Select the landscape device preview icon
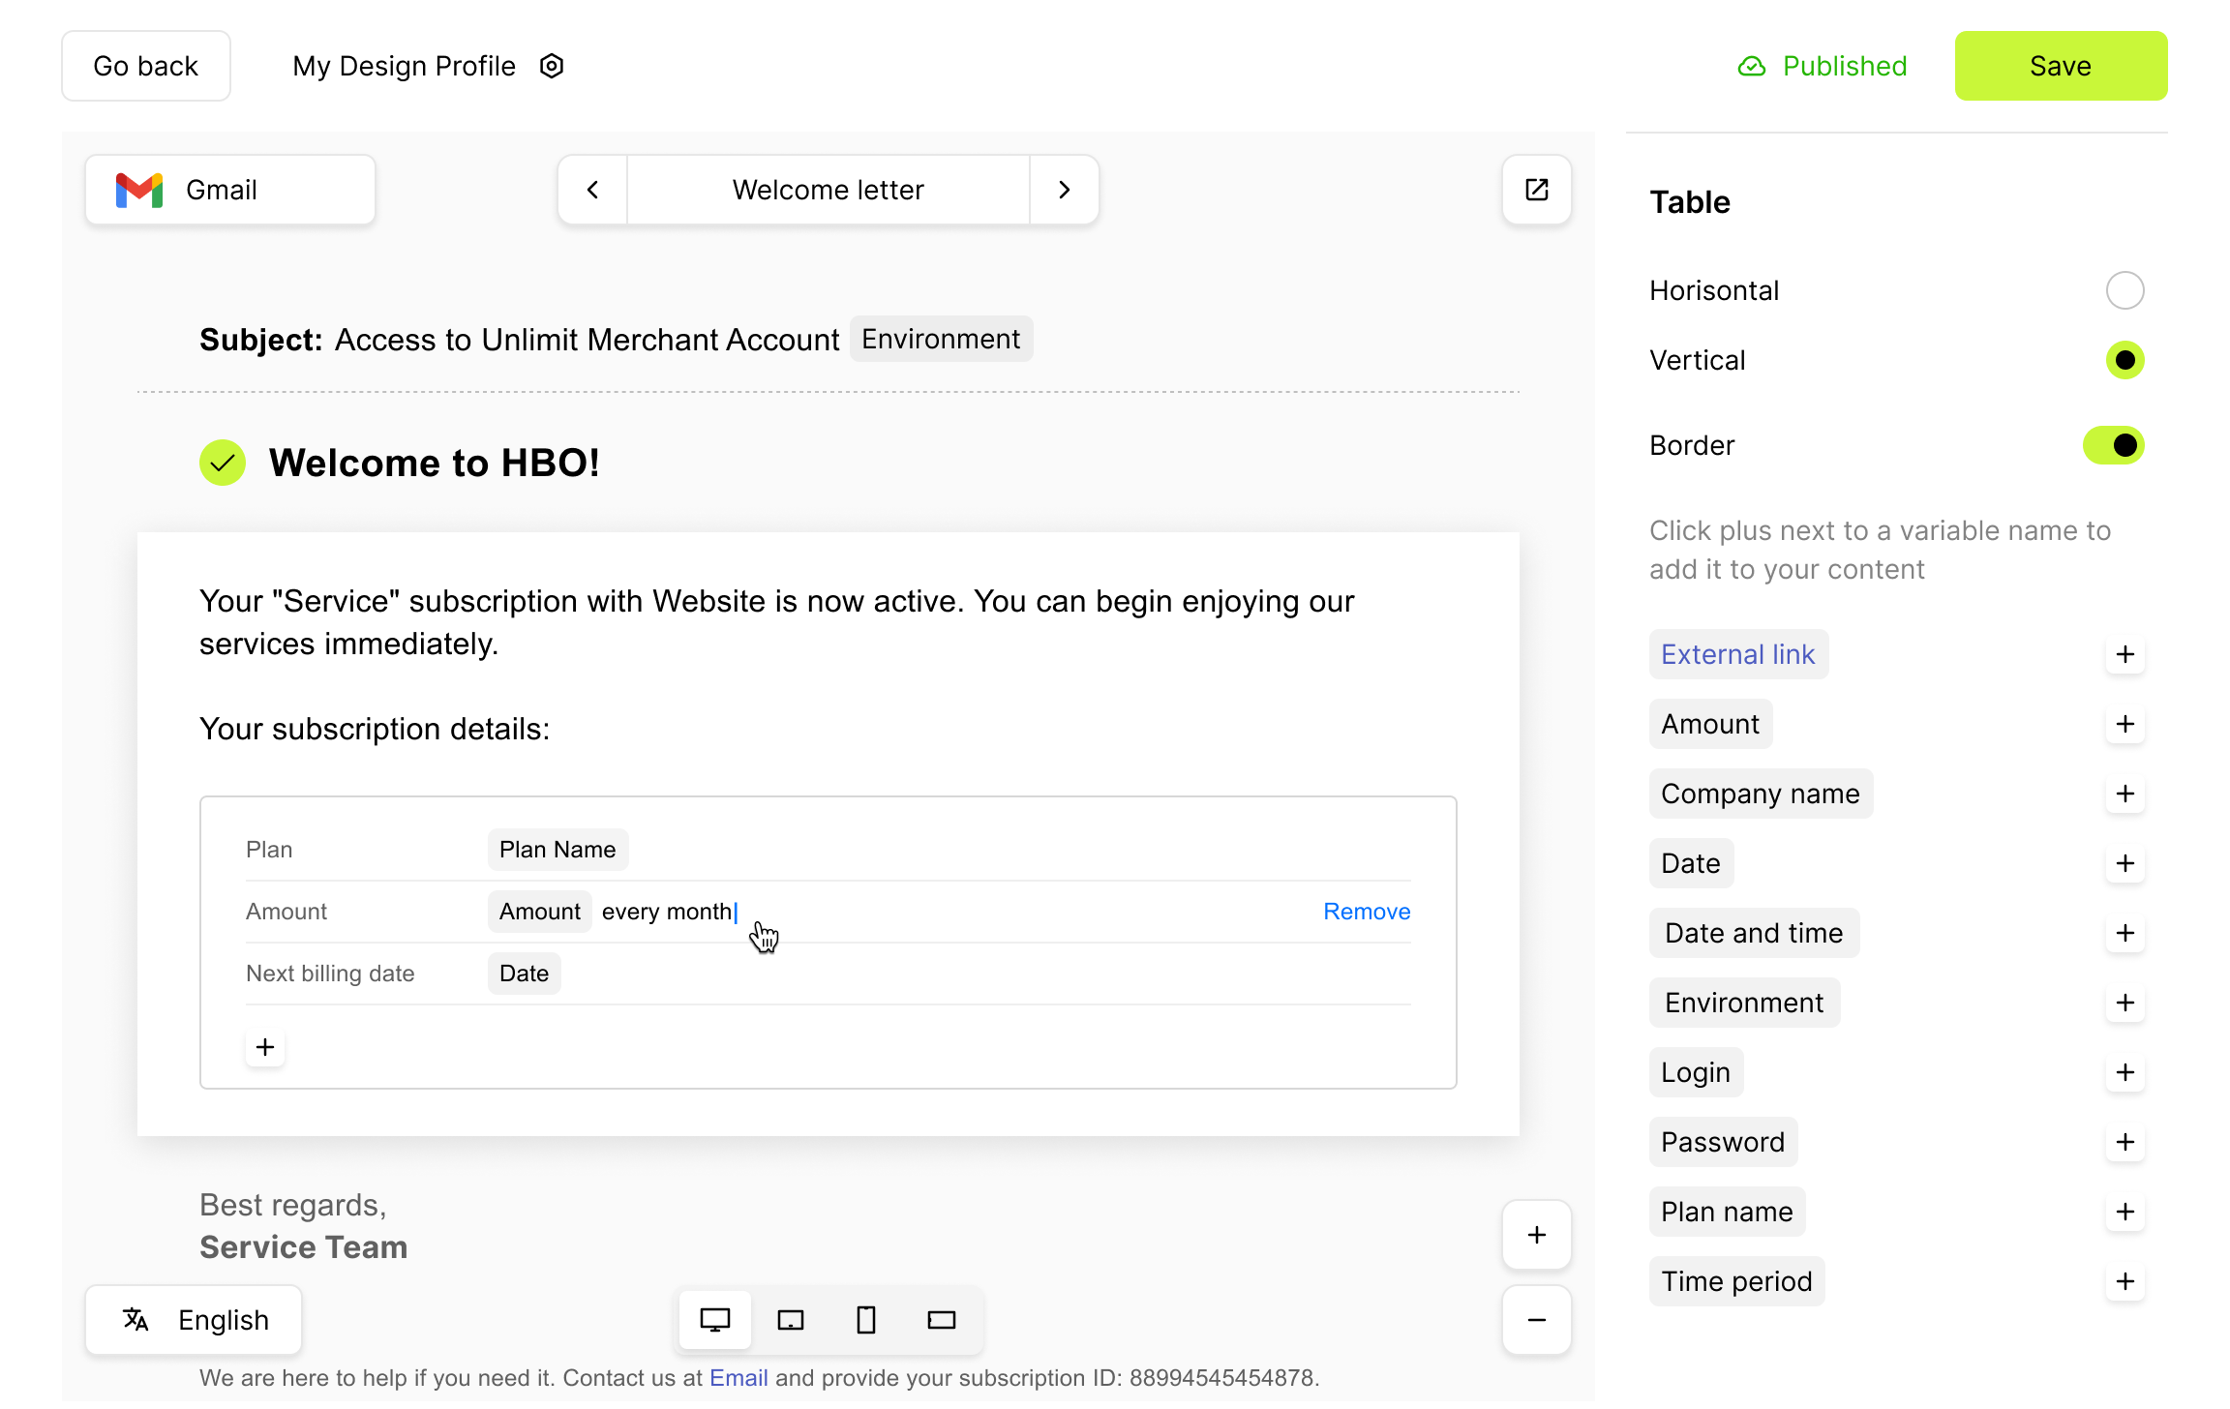 point(942,1320)
